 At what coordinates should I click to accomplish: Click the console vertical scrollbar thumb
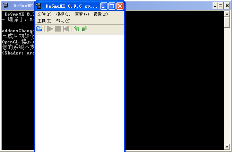pyautogui.click(x=227, y=22)
